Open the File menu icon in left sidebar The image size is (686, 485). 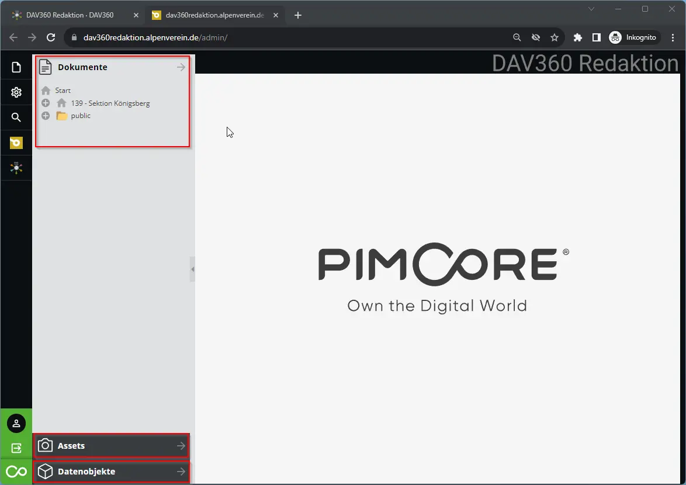pos(16,68)
